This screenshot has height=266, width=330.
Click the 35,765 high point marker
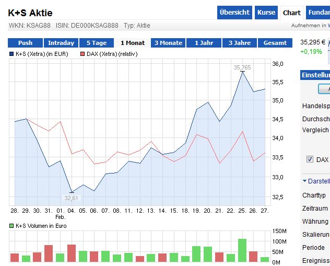click(x=242, y=72)
